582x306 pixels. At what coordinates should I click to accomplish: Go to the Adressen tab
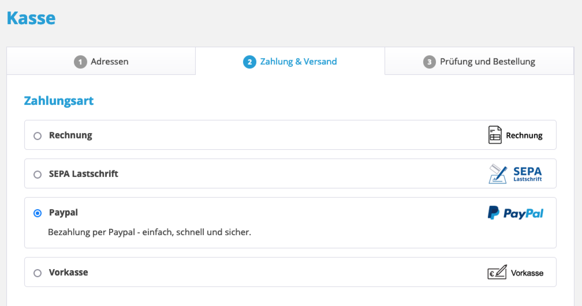coord(109,62)
